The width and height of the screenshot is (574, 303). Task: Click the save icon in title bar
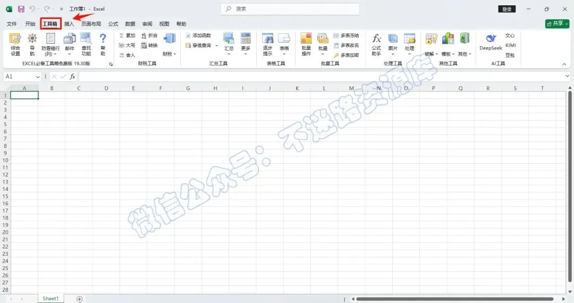[21, 9]
